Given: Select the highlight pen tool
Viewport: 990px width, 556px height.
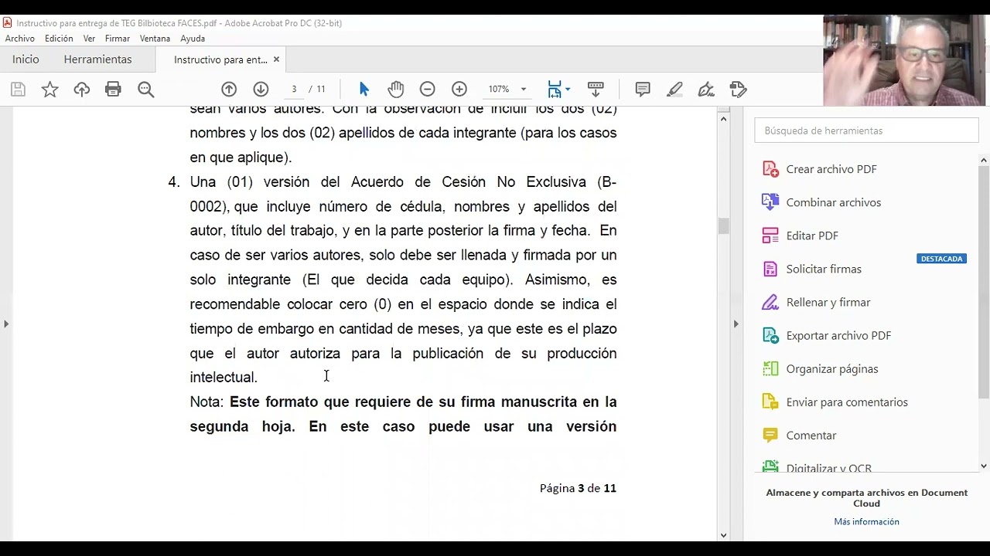Looking at the screenshot, I should coord(674,90).
